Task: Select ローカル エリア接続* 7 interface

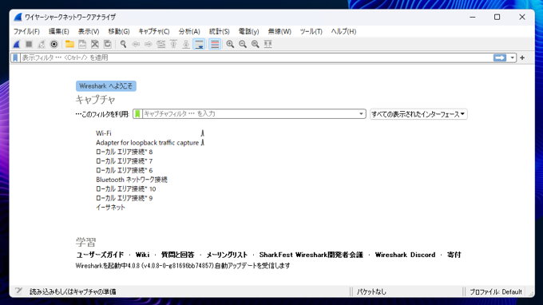Action: coord(124,161)
